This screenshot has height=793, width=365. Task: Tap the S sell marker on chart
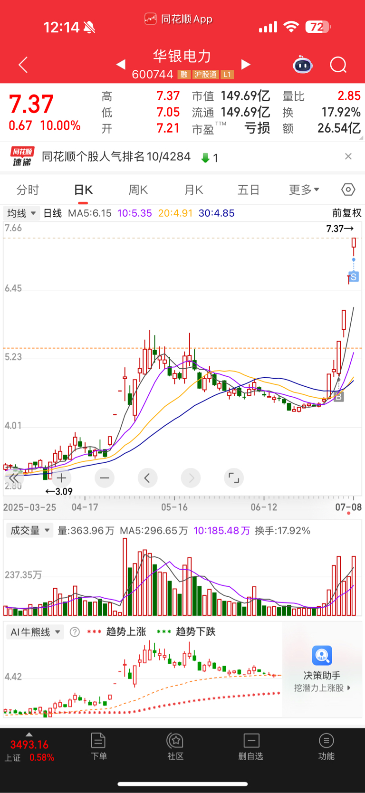click(354, 277)
